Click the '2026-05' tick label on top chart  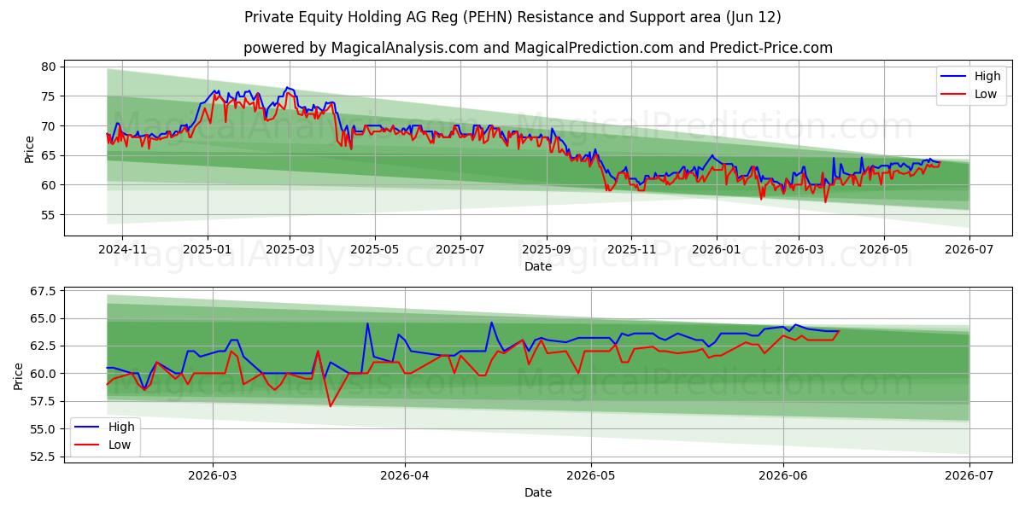[x=883, y=249]
